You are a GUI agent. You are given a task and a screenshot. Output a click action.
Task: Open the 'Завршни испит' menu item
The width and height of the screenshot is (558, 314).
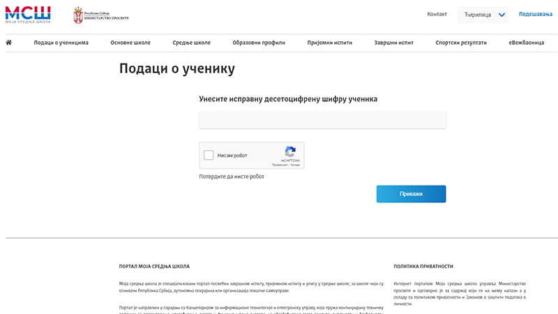(394, 43)
